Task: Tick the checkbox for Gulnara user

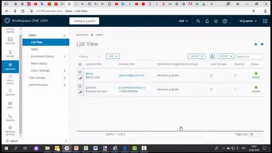Action: click(80, 86)
